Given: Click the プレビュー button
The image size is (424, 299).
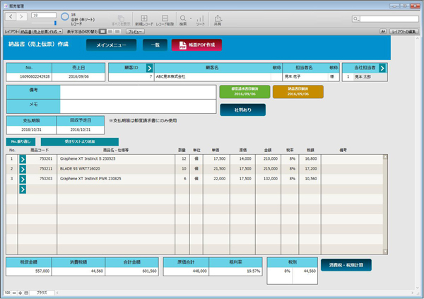Looking at the screenshot, I should 135,32.
